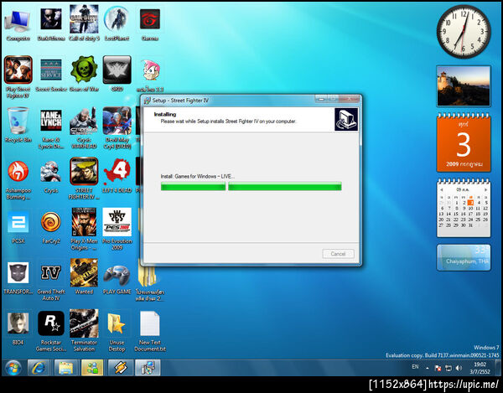
Task: Select the Crysis desktop icon
Action: pos(51,177)
